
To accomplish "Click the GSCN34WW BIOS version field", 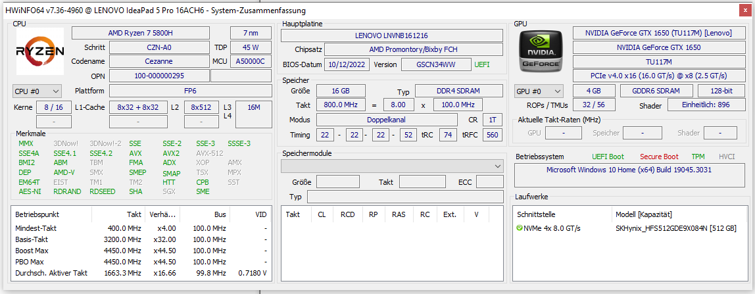I will [x=436, y=64].
